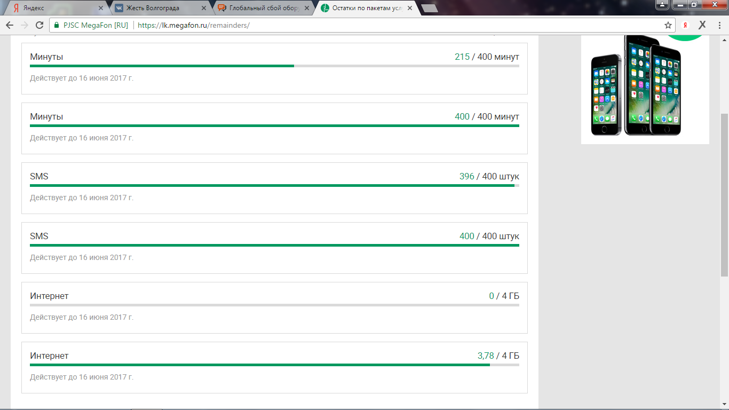Screen dimensions: 729x410
Task: Click the Интернет 3,78 of 4 ГБ progress bar
Action: tap(274, 365)
